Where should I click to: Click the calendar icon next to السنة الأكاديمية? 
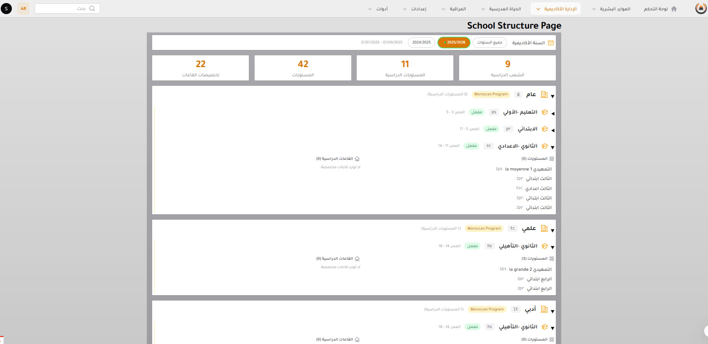click(551, 43)
